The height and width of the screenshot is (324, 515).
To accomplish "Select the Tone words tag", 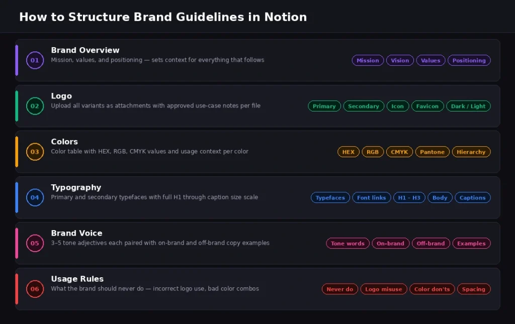I will click(348, 243).
